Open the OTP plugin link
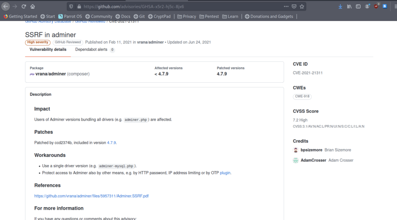The image size is (397, 220). pos(225,173)
